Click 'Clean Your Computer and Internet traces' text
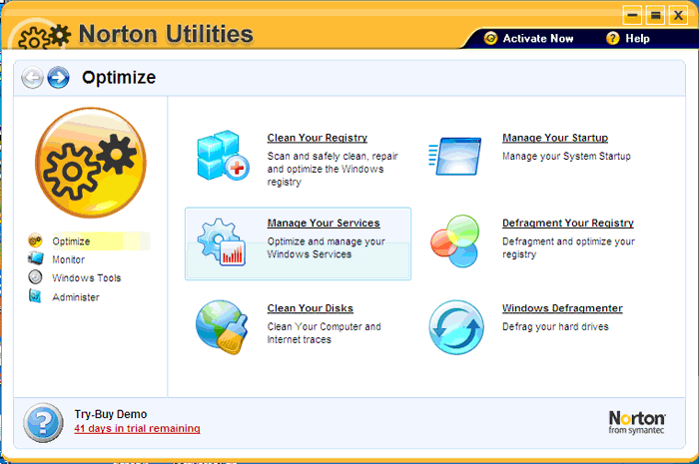Viewport: 699px width, 464px height. (x=325, y=333)
